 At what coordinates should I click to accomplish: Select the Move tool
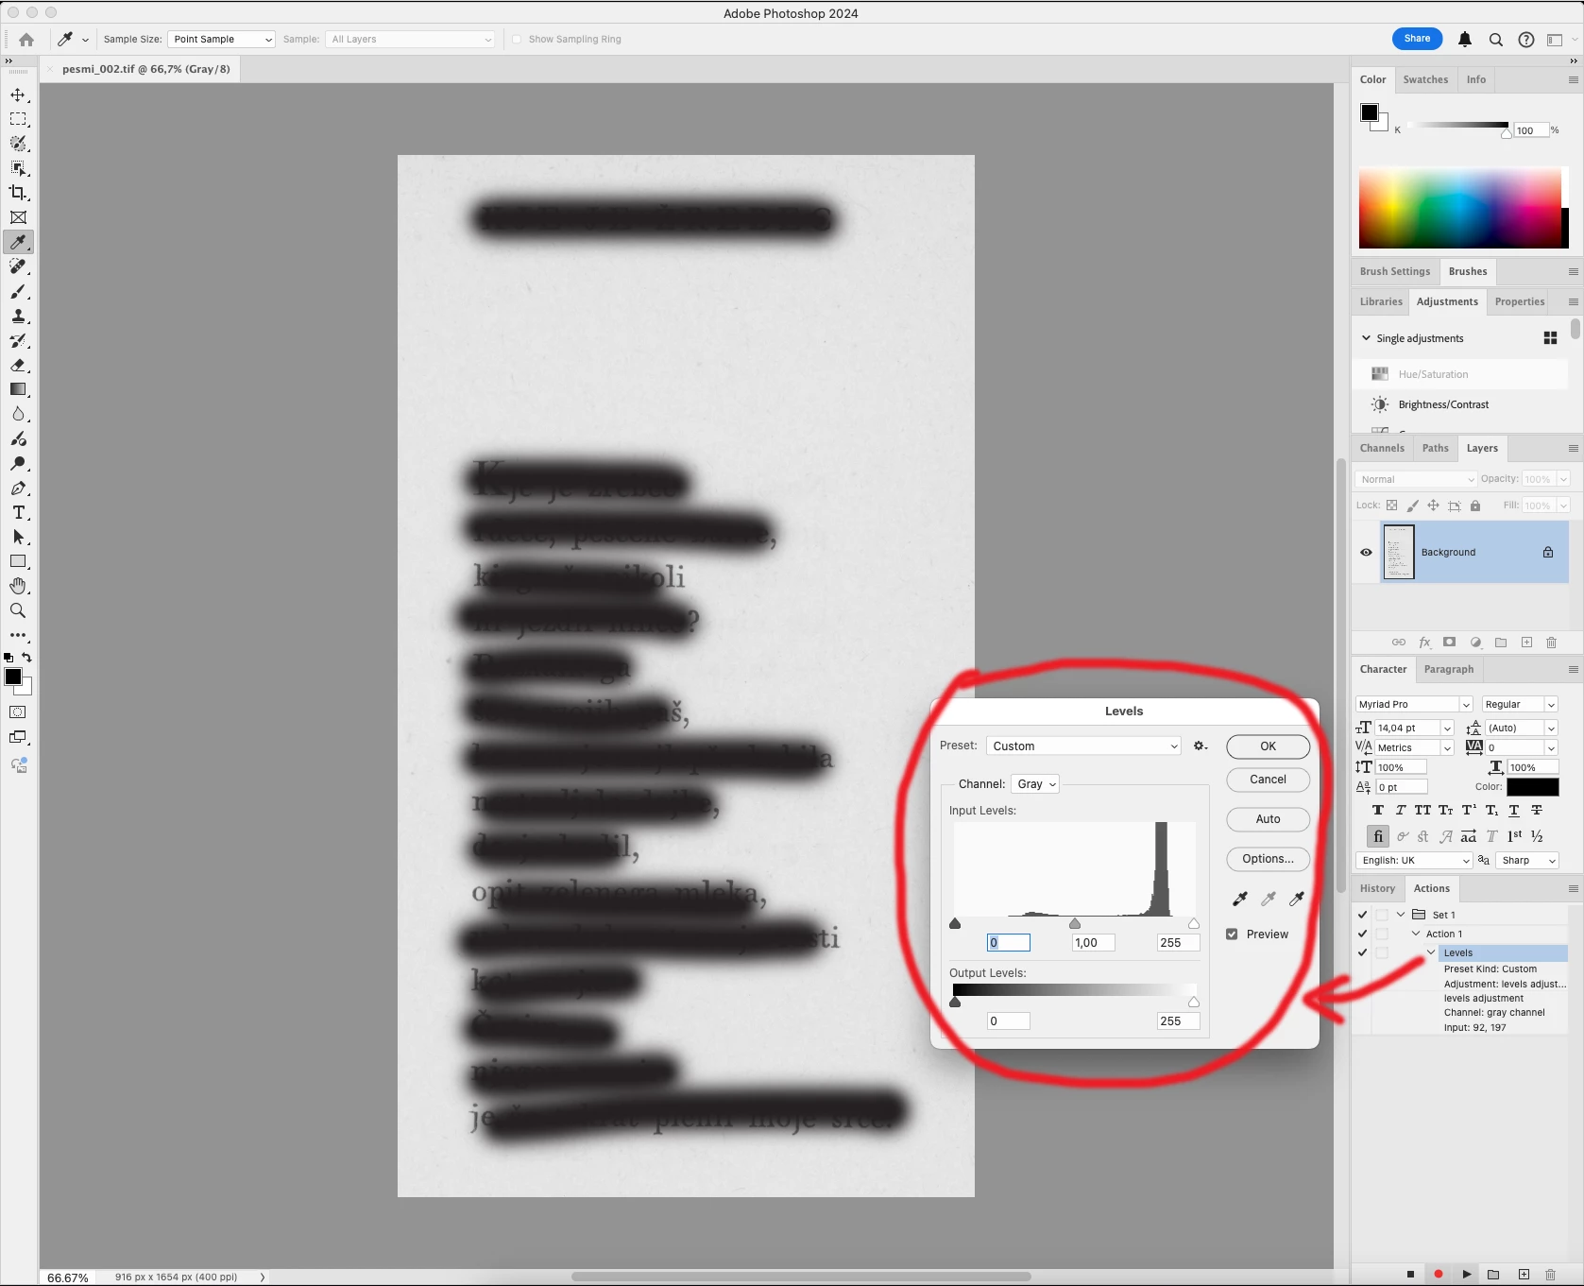(x=18, y=94)
